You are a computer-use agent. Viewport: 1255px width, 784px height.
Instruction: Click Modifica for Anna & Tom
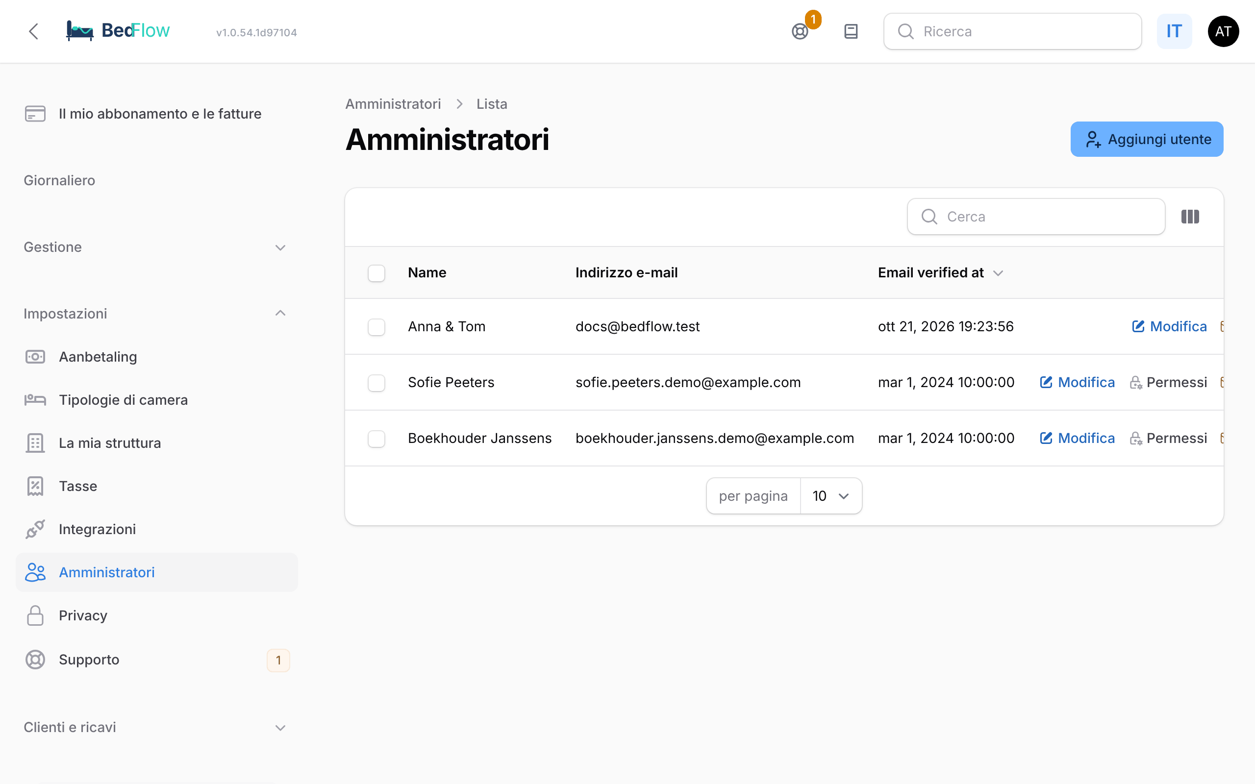click(1169, 326)
